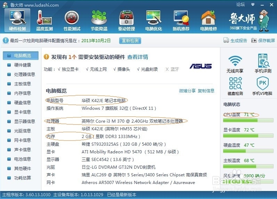The image size is (277, 199).
Task: Open the 硬件检测 hardware detection tool
Action: pyautogui.click(x=17, y=20)
